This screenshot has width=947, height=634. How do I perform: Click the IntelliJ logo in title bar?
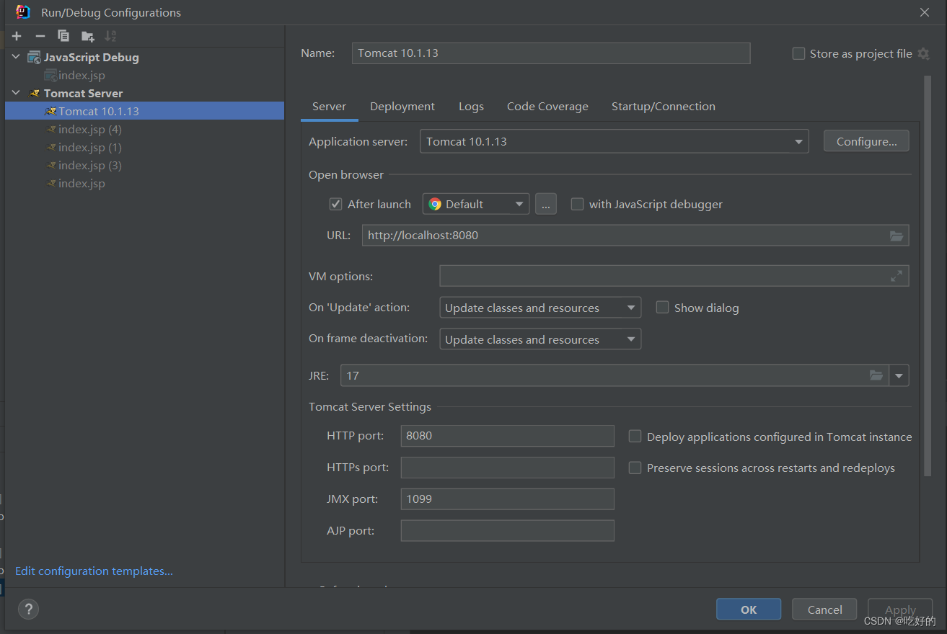tap(23, 12)
